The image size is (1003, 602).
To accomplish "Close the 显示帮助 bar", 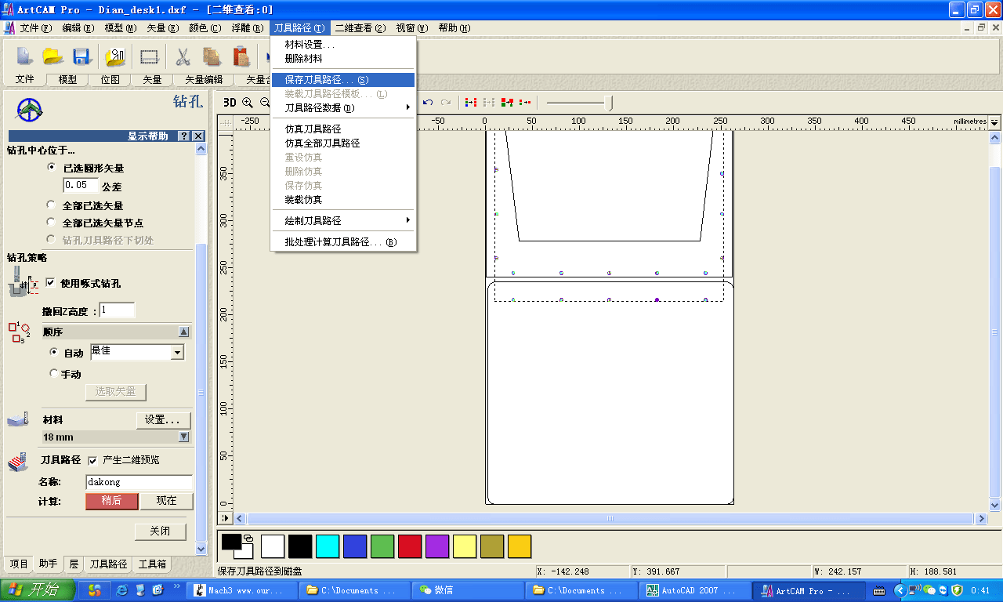I will point(198,136).
